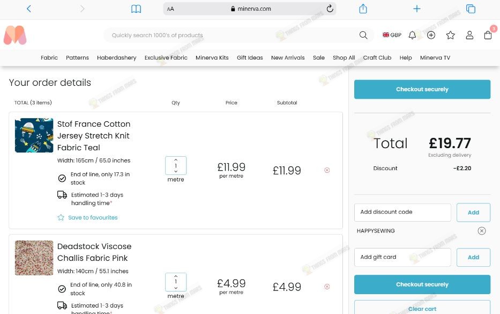Click the delivery truck icon for Stof France
The width and height of the screenshot is (500, 314).
(x=62, y=194)
